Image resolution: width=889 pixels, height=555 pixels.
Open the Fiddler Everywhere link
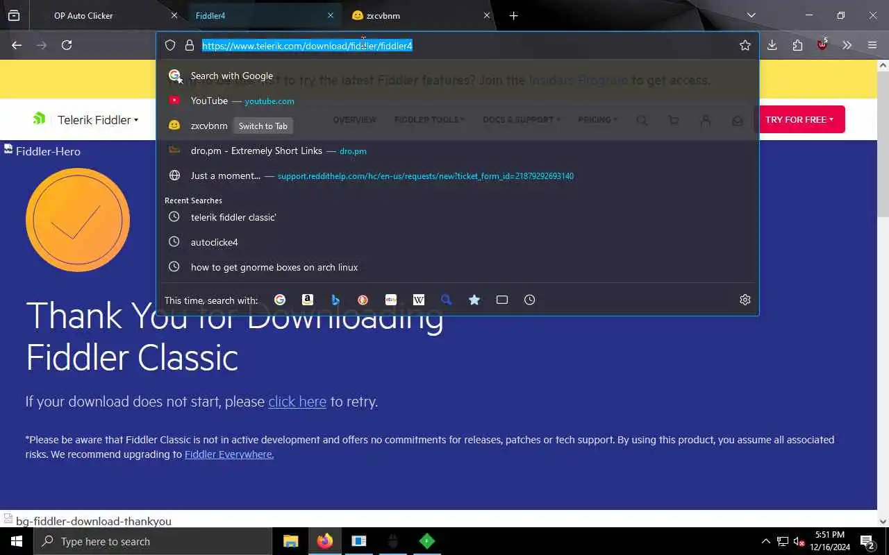[x=229, y=454]
